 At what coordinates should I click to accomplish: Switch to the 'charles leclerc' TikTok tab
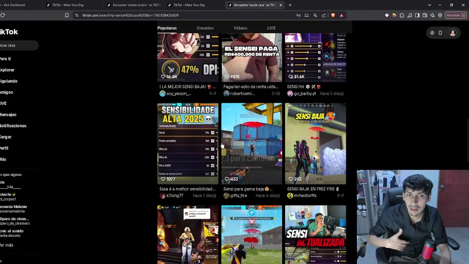pyautogui.click(x=133, y=5)
